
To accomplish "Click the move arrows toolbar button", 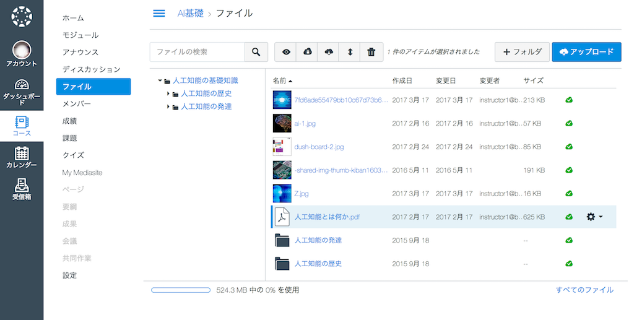I will click(x=350, y=52).
